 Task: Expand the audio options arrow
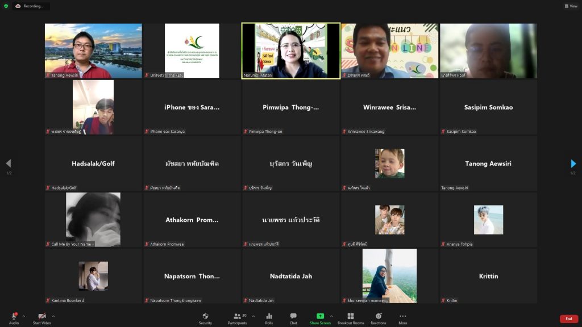point(23,316)
